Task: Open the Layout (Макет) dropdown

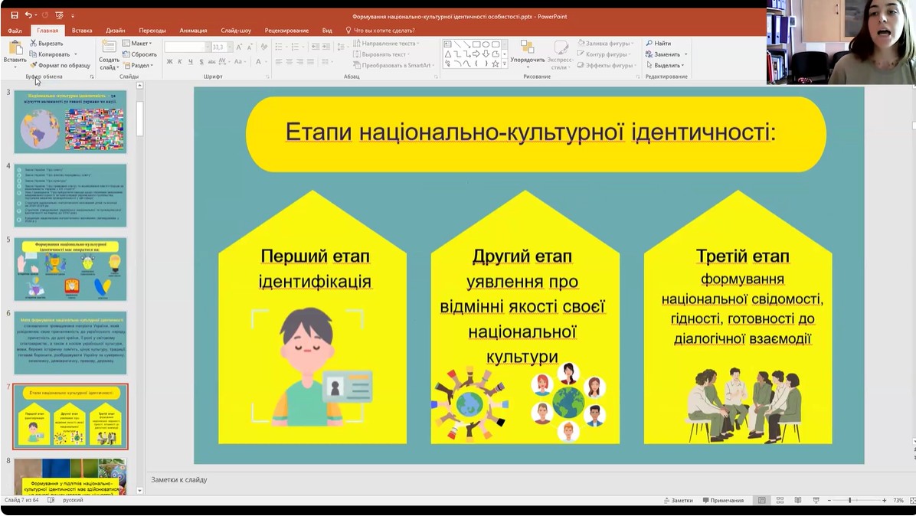Action: click(x=137, y=43)
